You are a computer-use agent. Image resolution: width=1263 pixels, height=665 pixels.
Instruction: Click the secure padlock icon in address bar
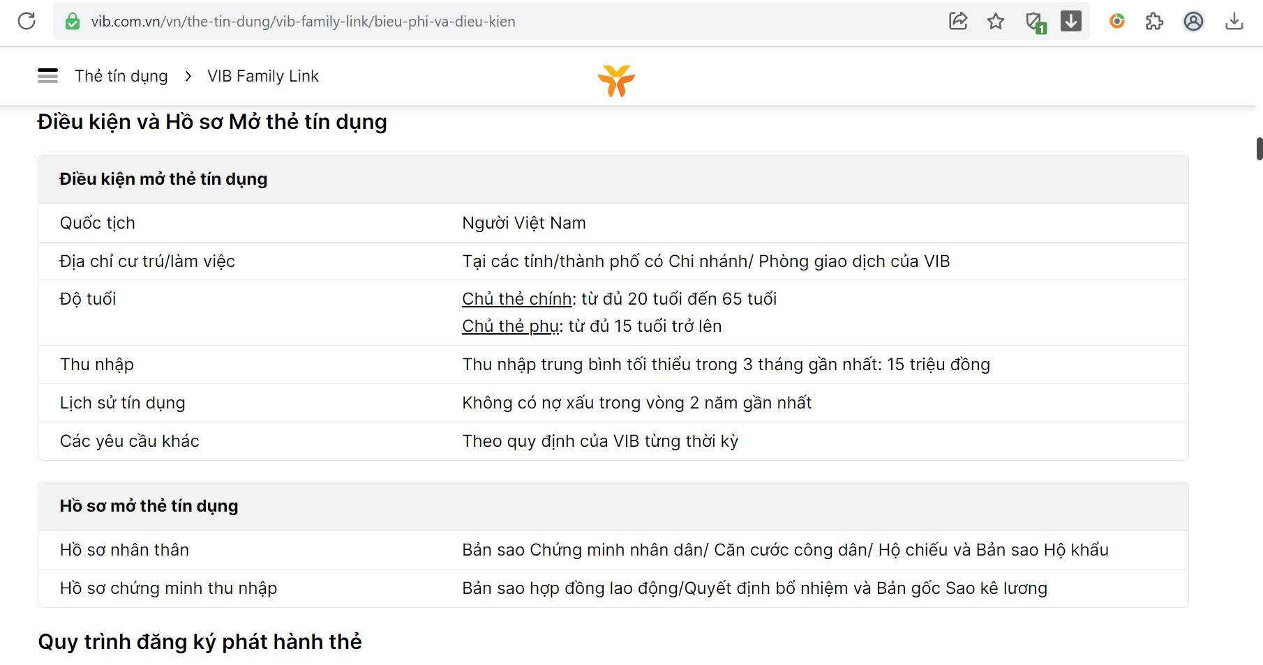pyautogui.click(x=73, y=22)
